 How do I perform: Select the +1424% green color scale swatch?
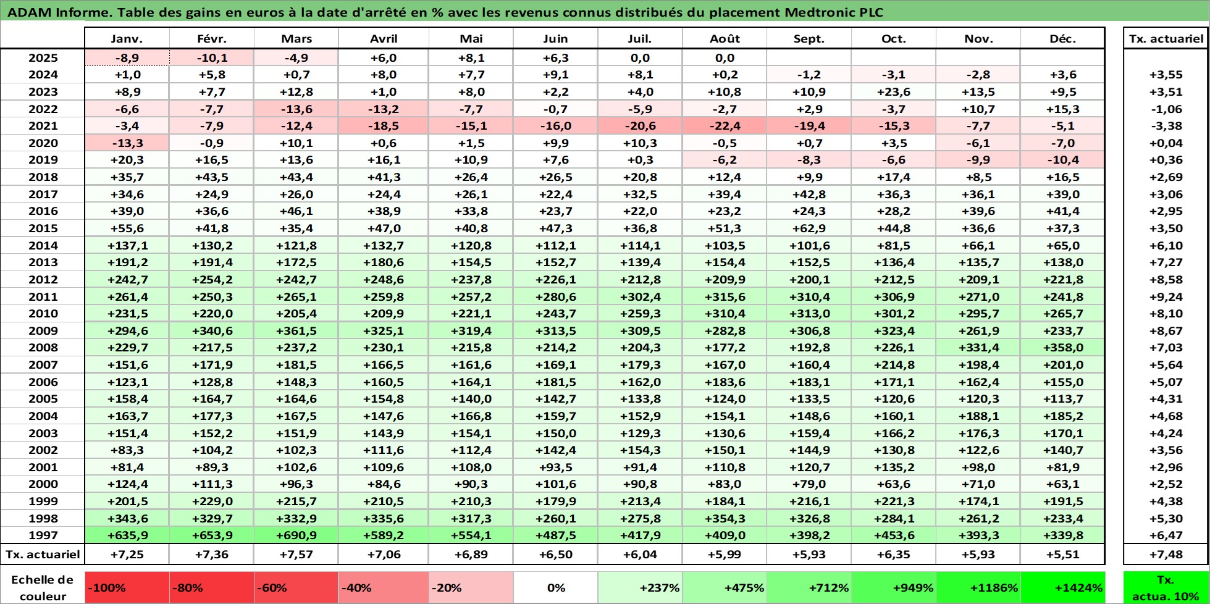pos(1062,587)
